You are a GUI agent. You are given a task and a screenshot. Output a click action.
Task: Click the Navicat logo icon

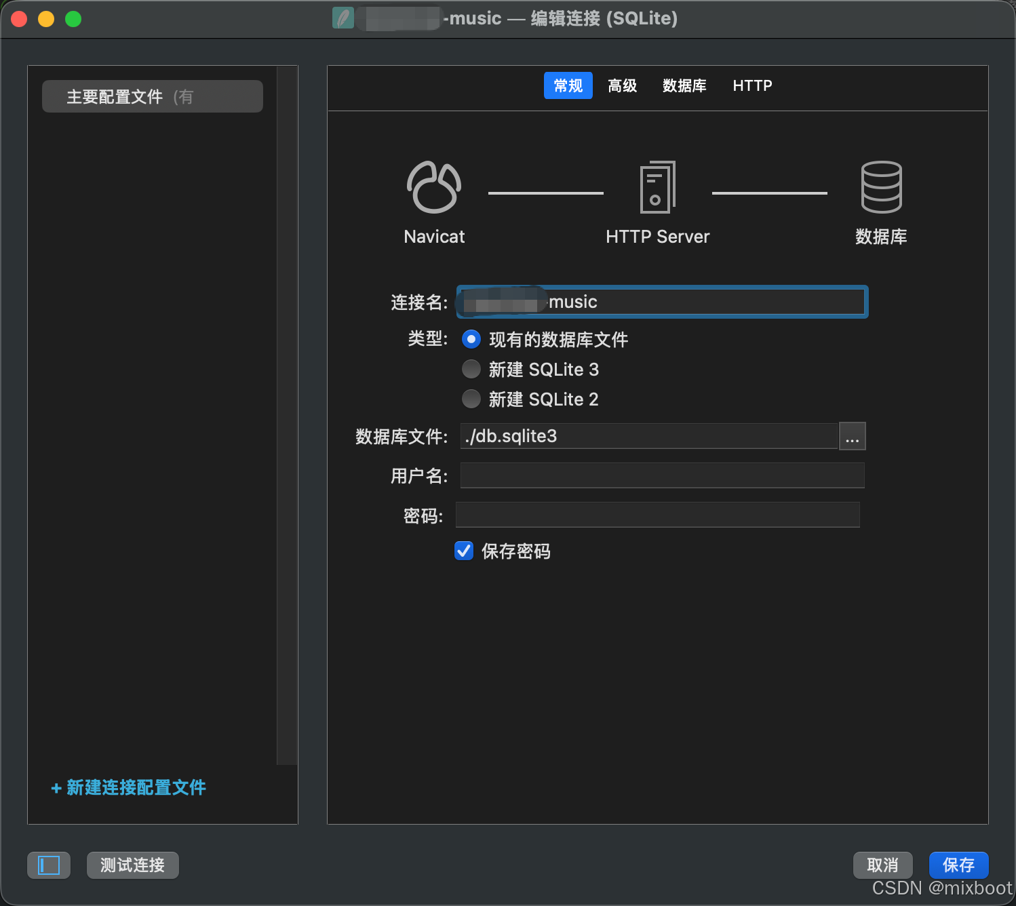pos(434,187)
